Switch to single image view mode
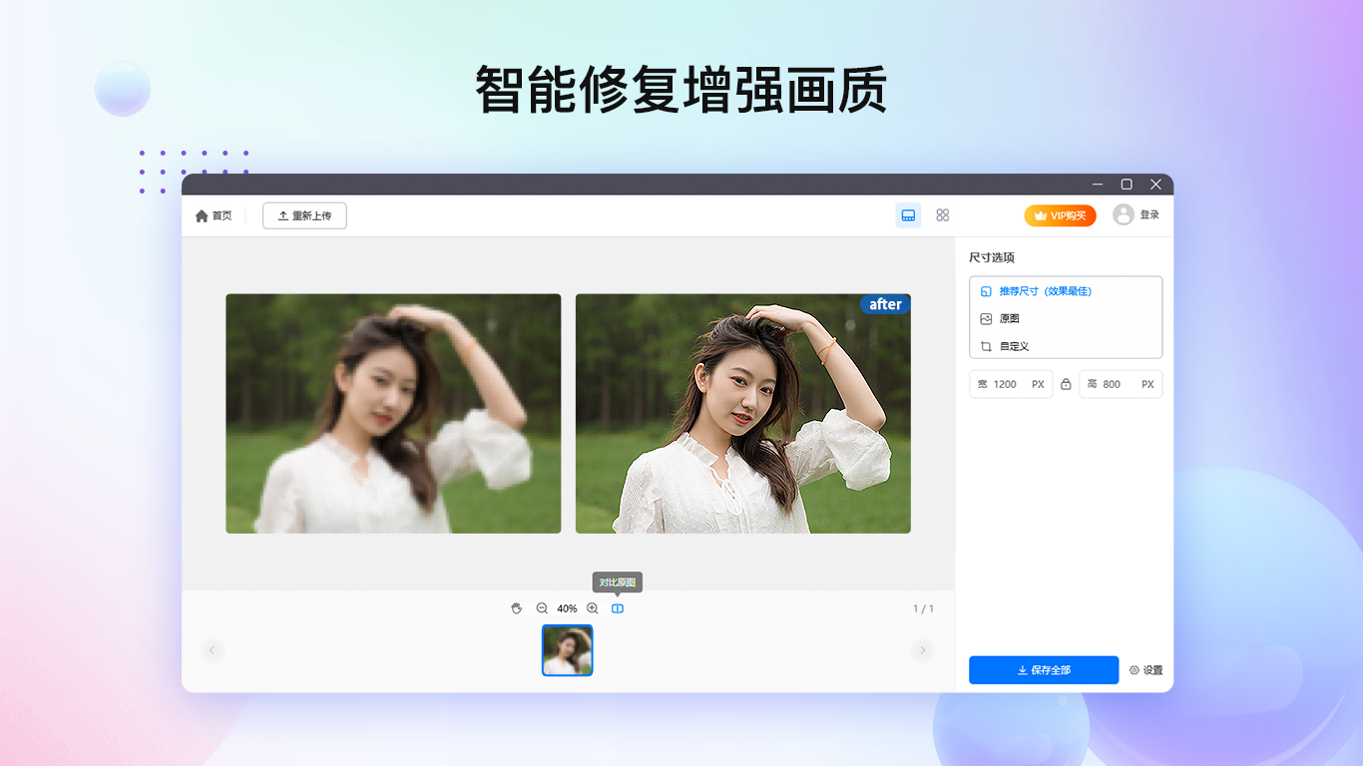This screenshot has height=766, width=1363. coord(908,215)
